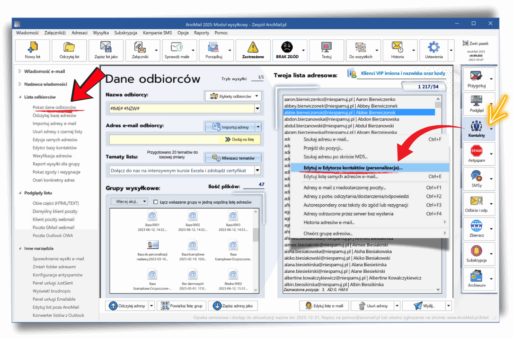Click the Mieszacz tematów button
This screenshot has height=339, width=513.
233,158
